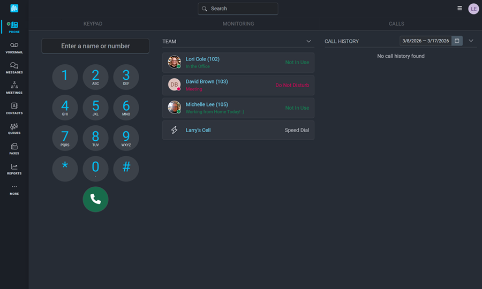Dial digit 3 DEF on the keypad

click(x=126, y=77)
